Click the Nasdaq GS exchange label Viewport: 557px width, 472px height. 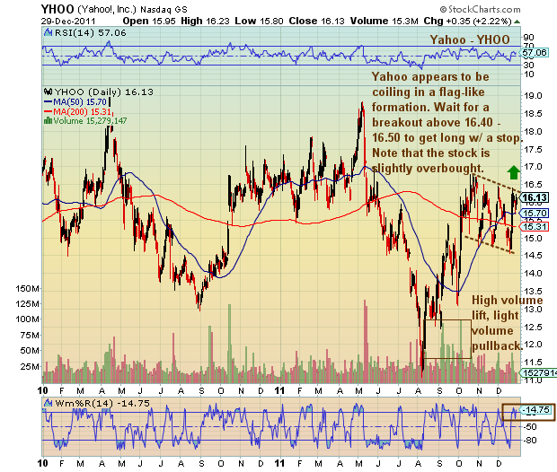[x=164, y=10]
